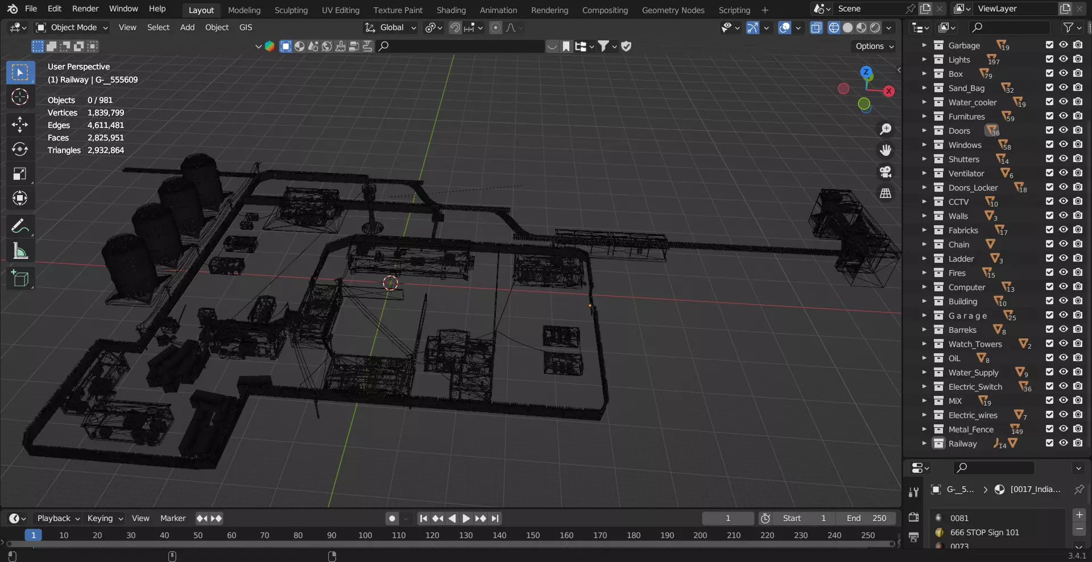1092x562 pixels.
Task: Jump to the start frame button
Action: (x=423, y=518)
